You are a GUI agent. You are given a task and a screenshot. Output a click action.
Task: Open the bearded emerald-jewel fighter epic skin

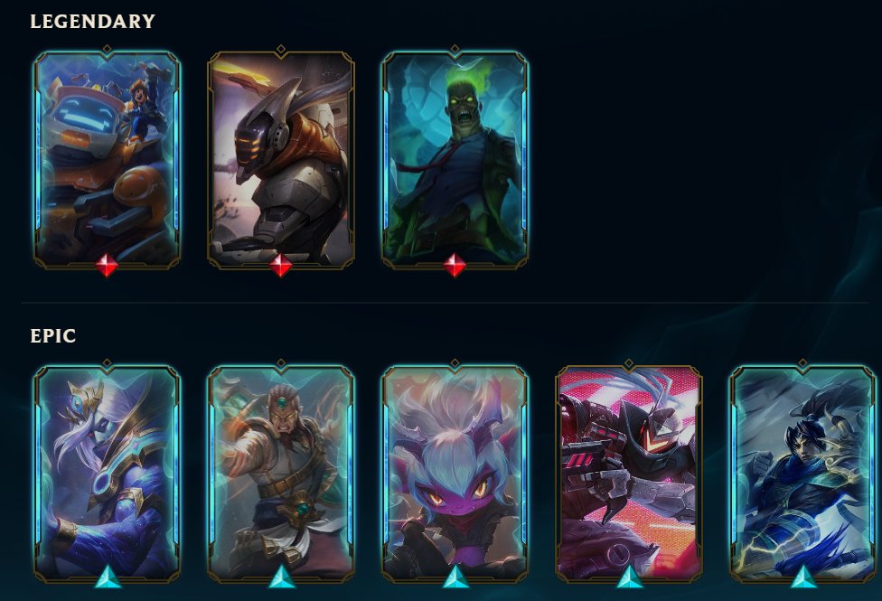(x=281, y=474)
